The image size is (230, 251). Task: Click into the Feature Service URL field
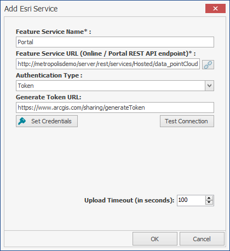click(x=108, y=64)
